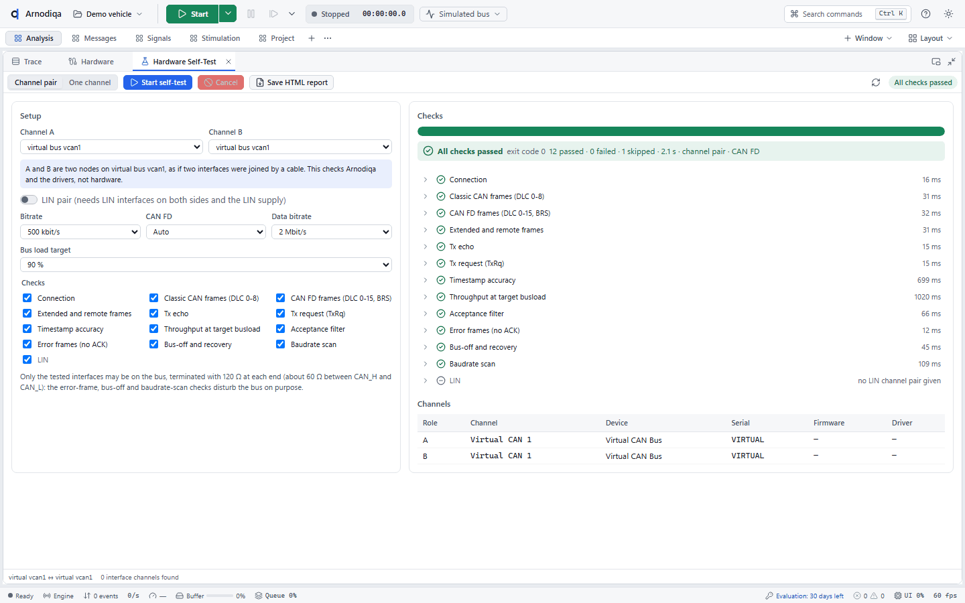Uncheck the Connection checkbox

pos(27,298)
